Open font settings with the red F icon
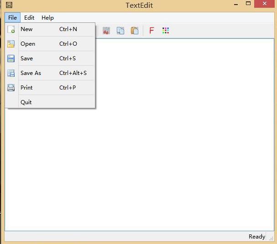Viewport: 277px width, 244px height. point(152,31)
